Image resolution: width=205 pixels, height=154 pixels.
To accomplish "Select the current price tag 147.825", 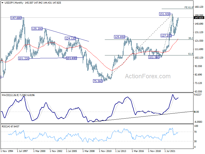I will (199, 18).
